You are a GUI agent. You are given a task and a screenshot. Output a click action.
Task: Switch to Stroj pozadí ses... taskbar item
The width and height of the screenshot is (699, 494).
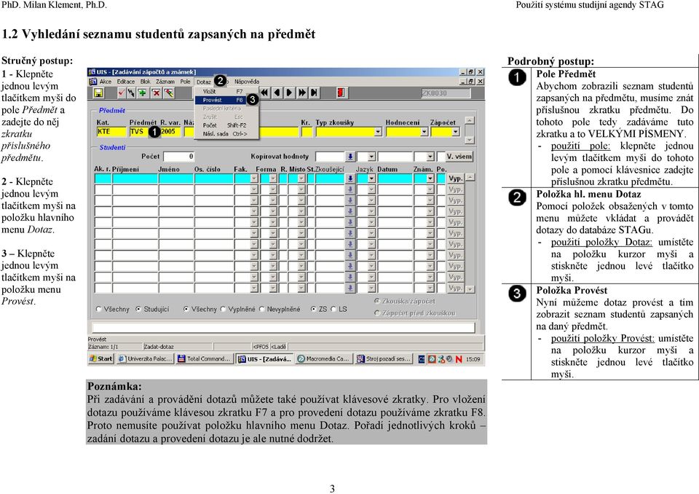[383, 358]
